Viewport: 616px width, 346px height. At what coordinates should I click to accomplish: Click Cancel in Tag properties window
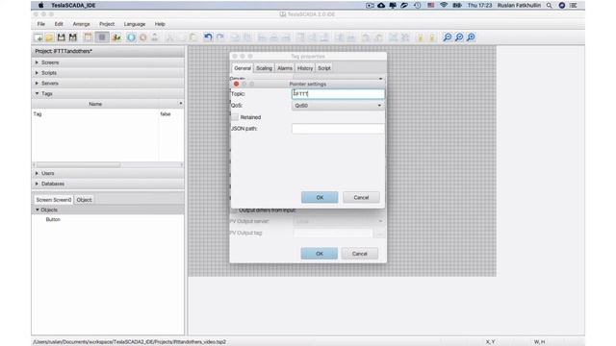(x=359, y=254)
